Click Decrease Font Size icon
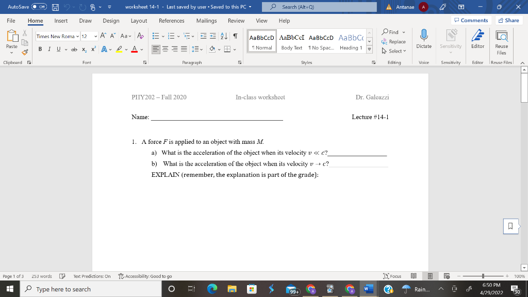Image resolution: width=528 pixels, height=297 pixels. tap(113, 36)
